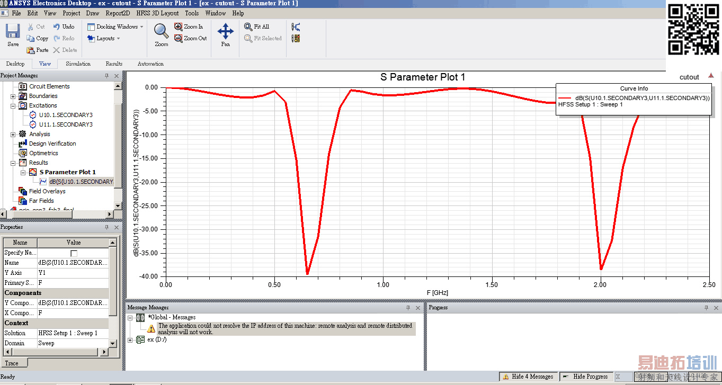Select the Optimetrics tree icon
The height and width of the screenshot is (385, 722).
[23, 153]
